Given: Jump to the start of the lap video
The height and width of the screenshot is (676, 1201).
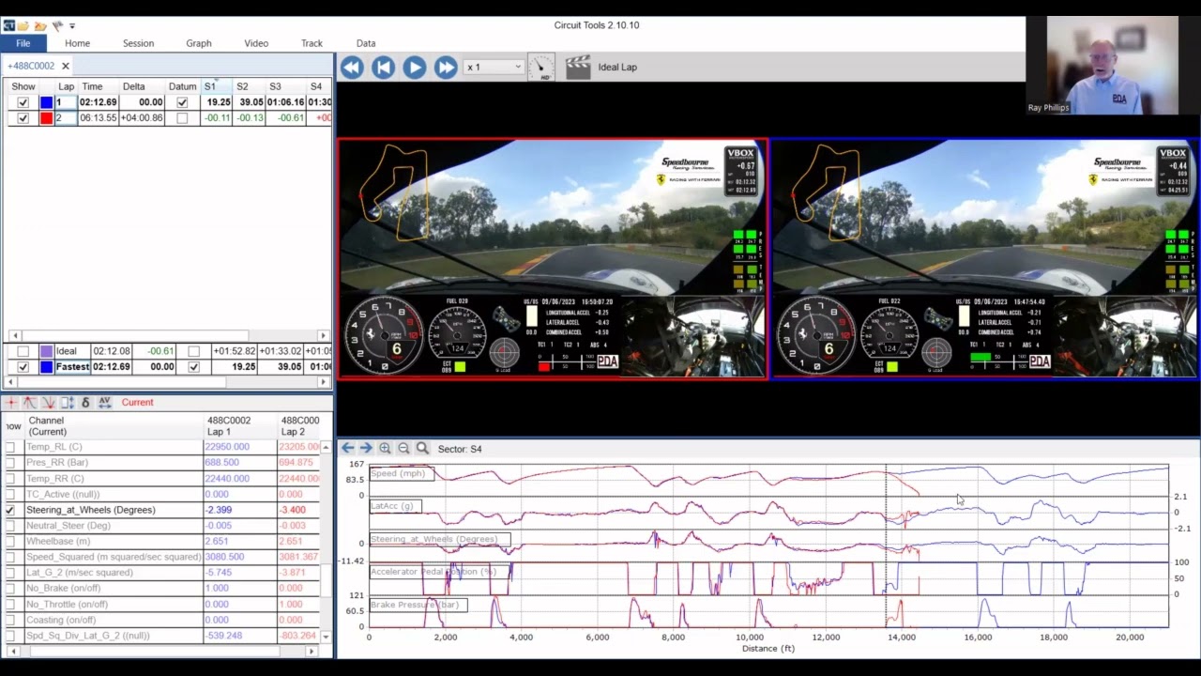Looking at the screenshot, I should click(383, 67).
